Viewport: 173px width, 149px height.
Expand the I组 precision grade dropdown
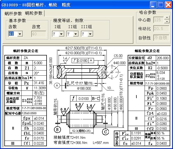pos(61,34)
